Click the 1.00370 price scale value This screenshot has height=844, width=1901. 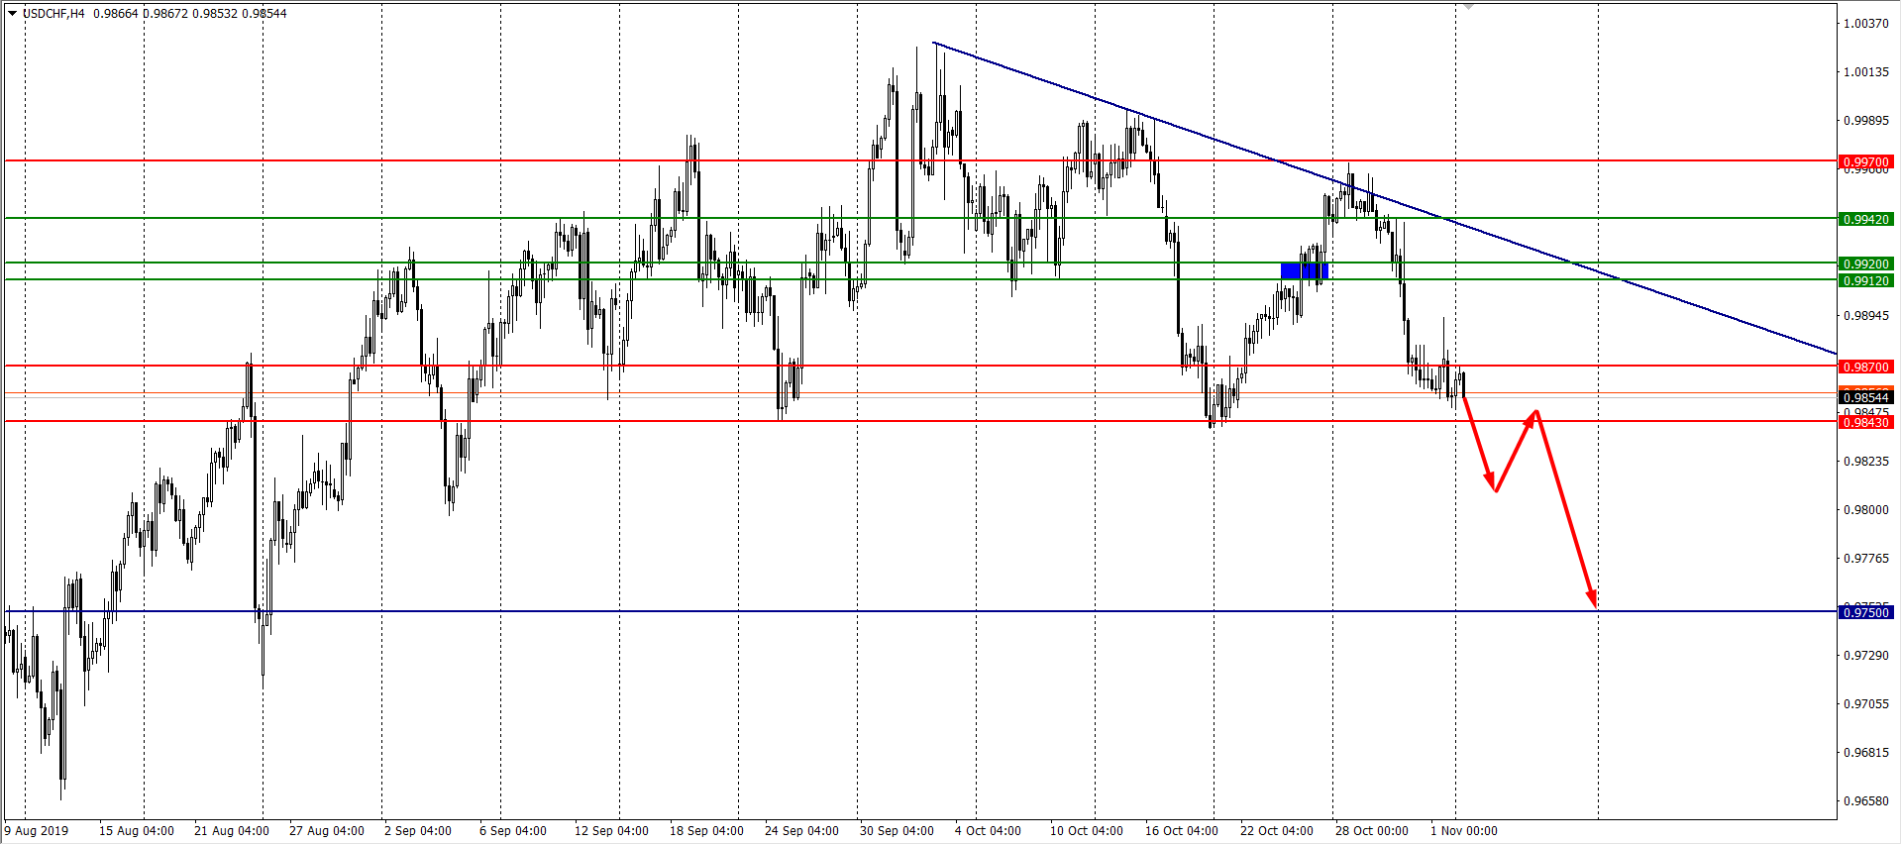(x=1865, y=24)
